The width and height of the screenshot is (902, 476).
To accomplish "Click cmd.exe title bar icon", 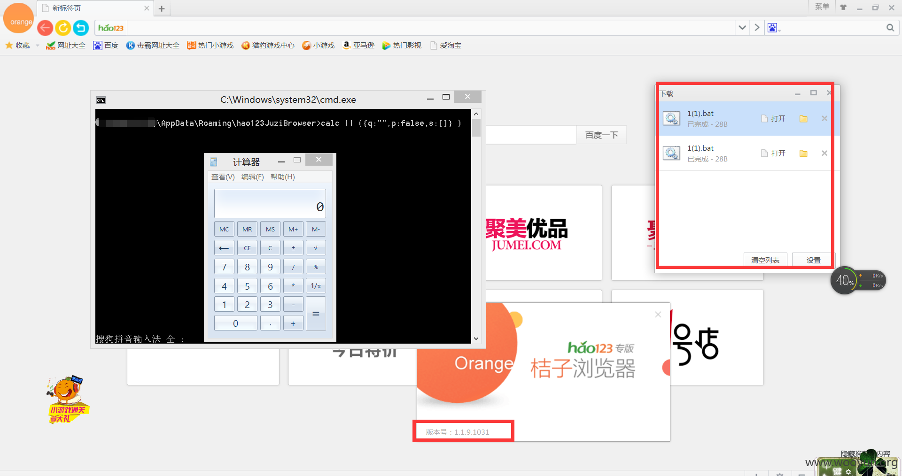I will click(x=101, y=100).
